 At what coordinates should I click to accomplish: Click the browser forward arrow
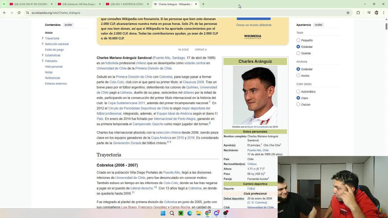coord(12,13)
